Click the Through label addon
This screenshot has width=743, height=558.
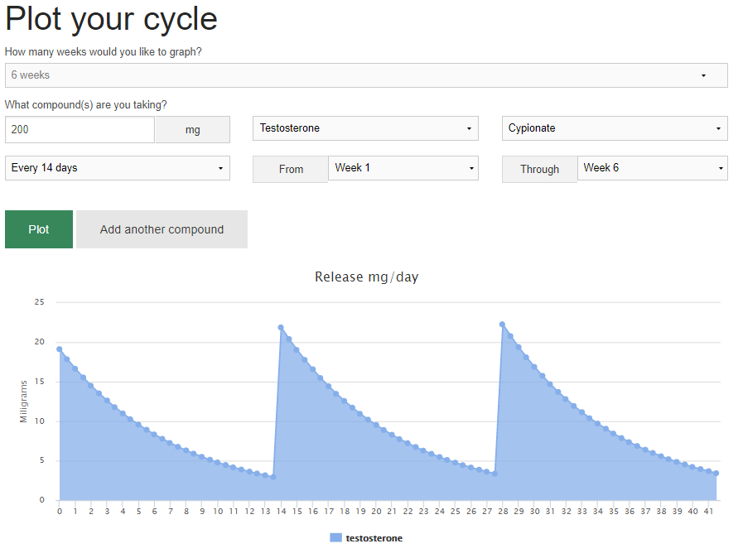[539, 169]
